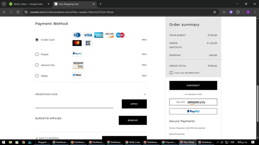Open the Stopped taskbar window

(42, 142)
